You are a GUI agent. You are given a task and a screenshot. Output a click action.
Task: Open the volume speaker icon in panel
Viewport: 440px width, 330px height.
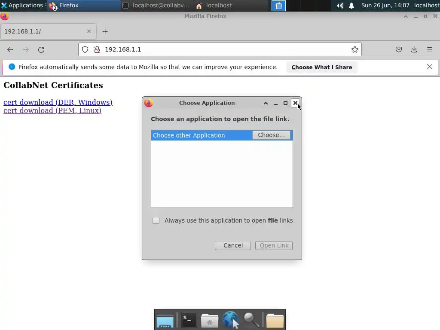pyautogui.click(x=340, y=6)
